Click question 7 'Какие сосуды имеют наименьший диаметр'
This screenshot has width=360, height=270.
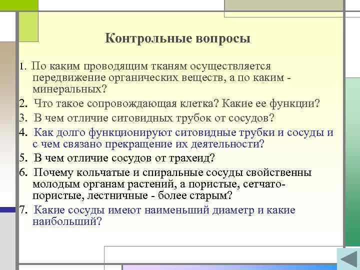point(157,216)
